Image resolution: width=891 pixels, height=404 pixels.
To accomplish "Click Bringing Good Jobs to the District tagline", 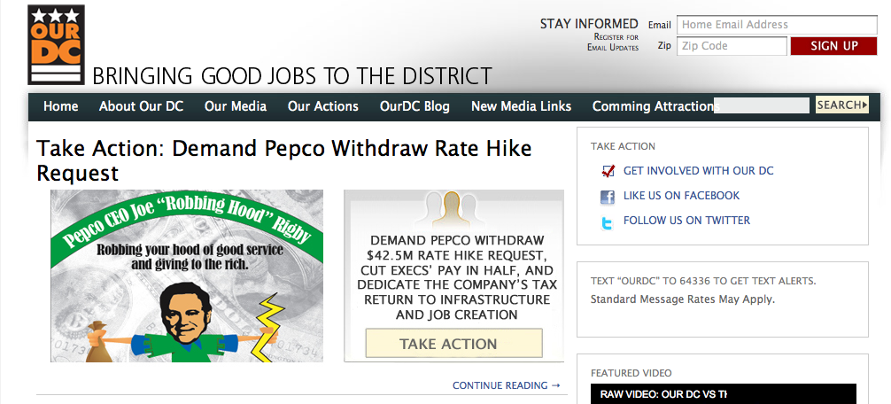I will coord(292,76).
